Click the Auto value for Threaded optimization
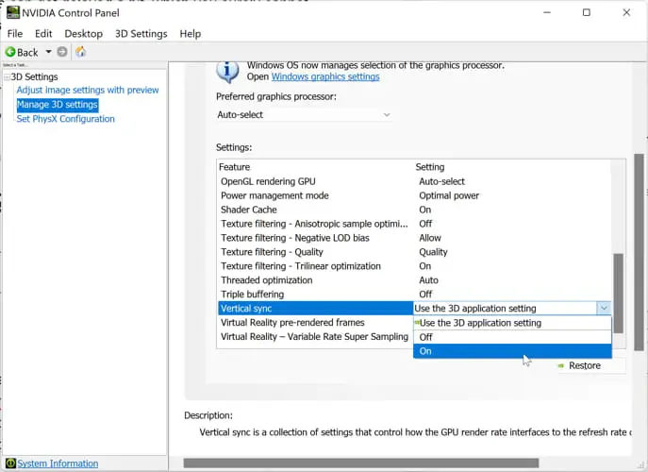 [428, 280]
